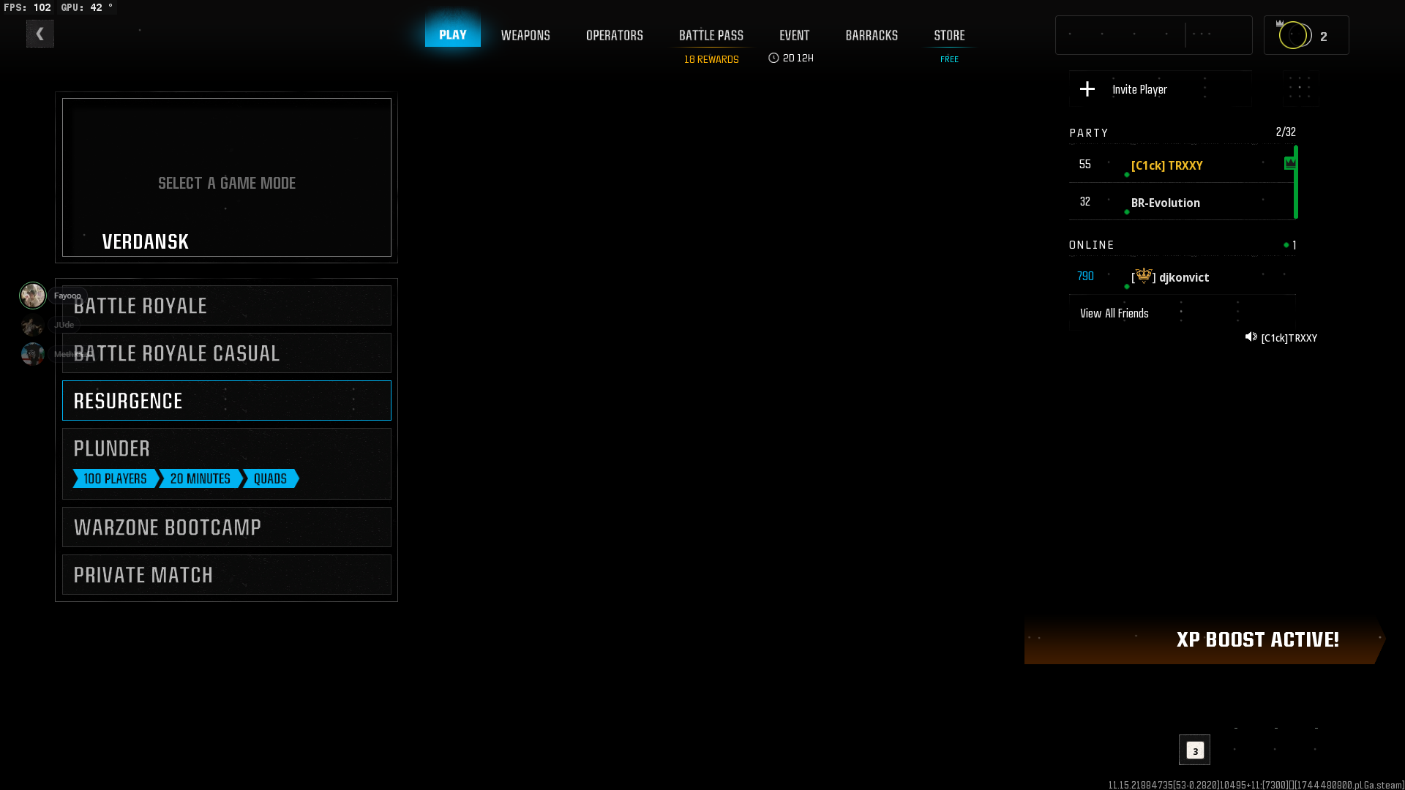The image size is (1405, 790).
Task: Click the Meth... avatar in the overlay
Action: pyautogui.click(x=33, y=354)
